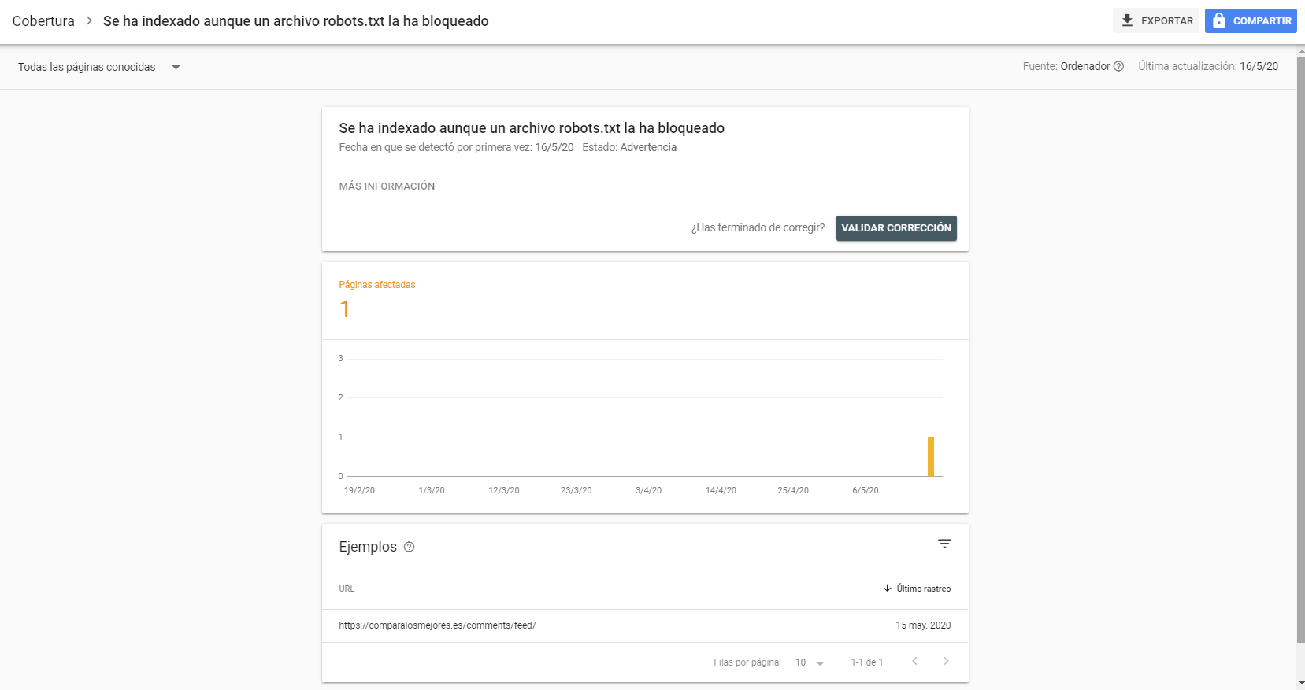
Task: Click the Última actualización: 16/5/20 text
Action: [1208, 66]
